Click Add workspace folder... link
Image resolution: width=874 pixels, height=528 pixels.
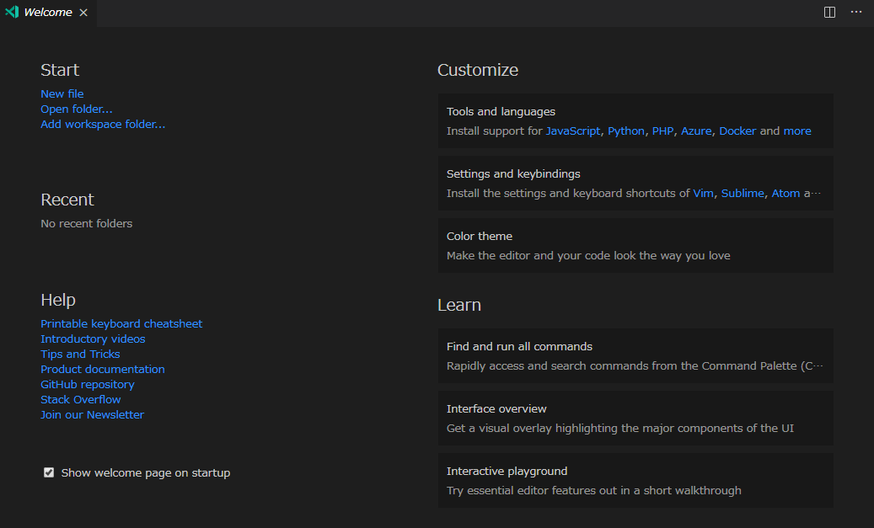click(x=103, y=124)
